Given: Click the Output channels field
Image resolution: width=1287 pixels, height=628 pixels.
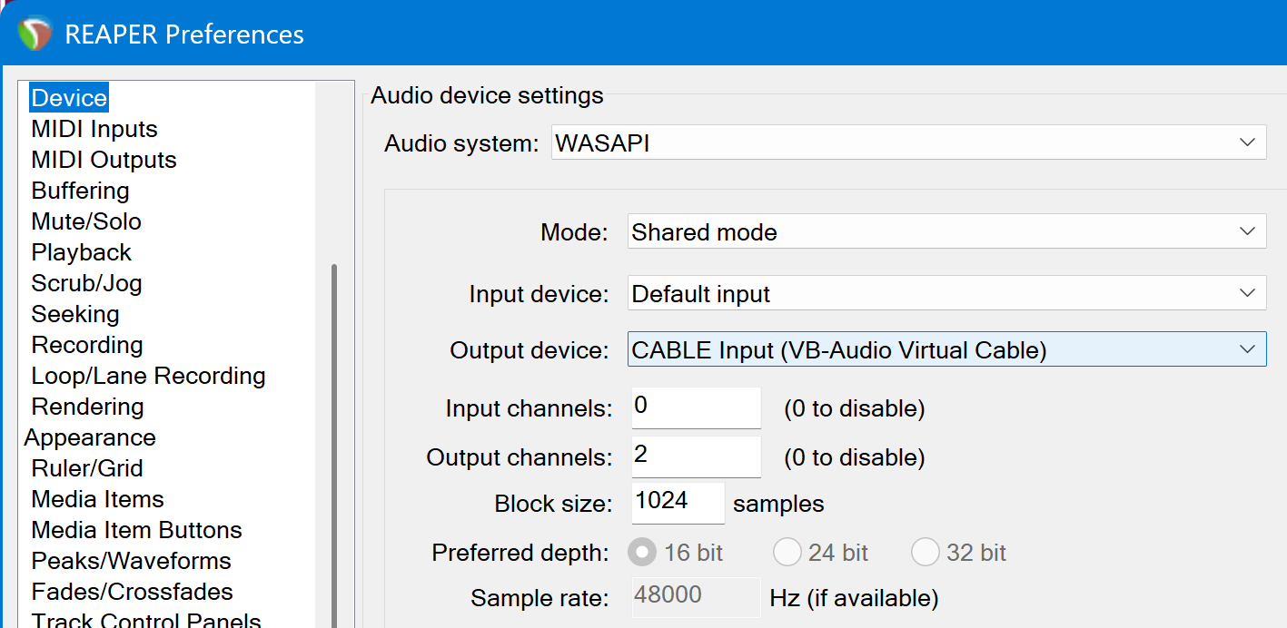Looking at the screenshot, I should coord(696,456).
